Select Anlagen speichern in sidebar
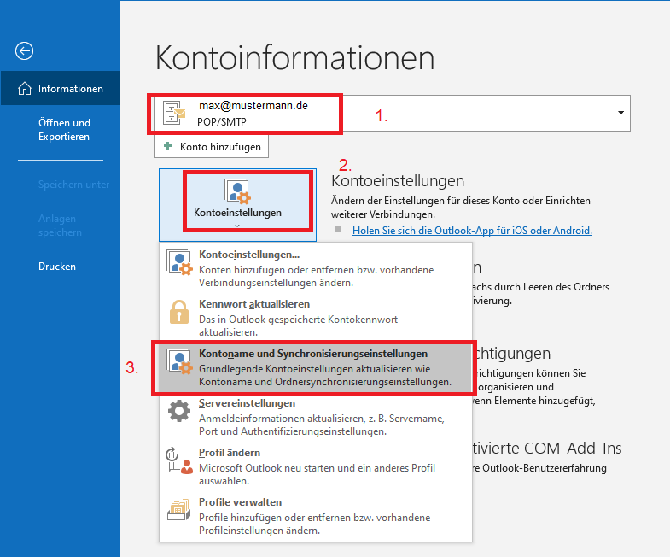Image resolution: width=670 pixels, height=557 pixels. coord(61,226)
